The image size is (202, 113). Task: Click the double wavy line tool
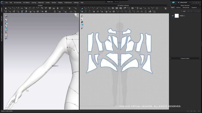[130, 12]
